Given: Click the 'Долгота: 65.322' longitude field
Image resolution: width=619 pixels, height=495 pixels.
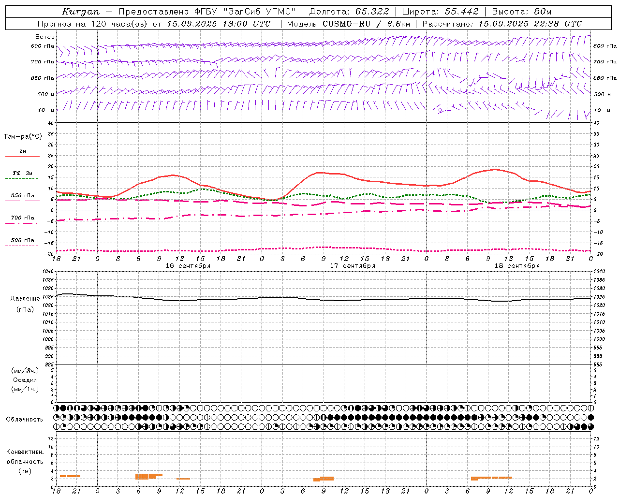Looking at the screenshot, I should pos(349,12).
